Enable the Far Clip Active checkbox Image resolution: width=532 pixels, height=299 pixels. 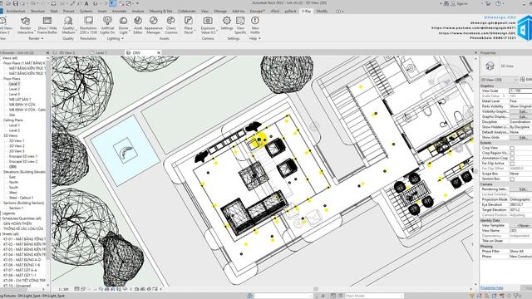point(512,164)
